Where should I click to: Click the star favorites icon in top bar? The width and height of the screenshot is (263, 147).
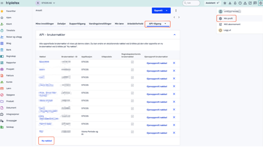[x=225, y=3]
